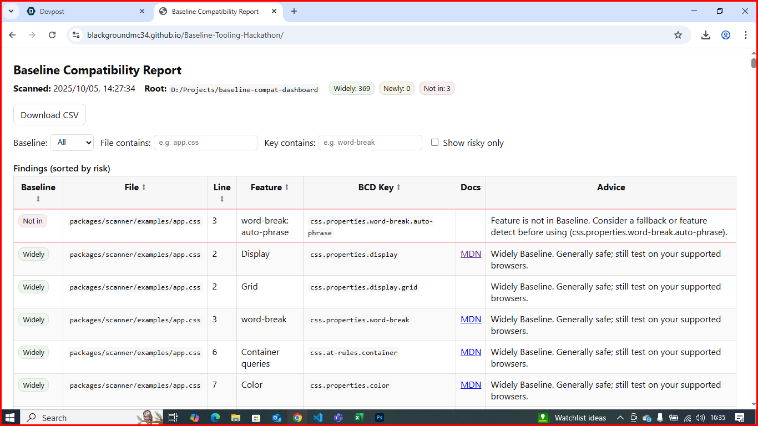The width and height of the screenshot is (758, 426).
Task: Click the address bar URL
Action: click(x=185, y=35)
